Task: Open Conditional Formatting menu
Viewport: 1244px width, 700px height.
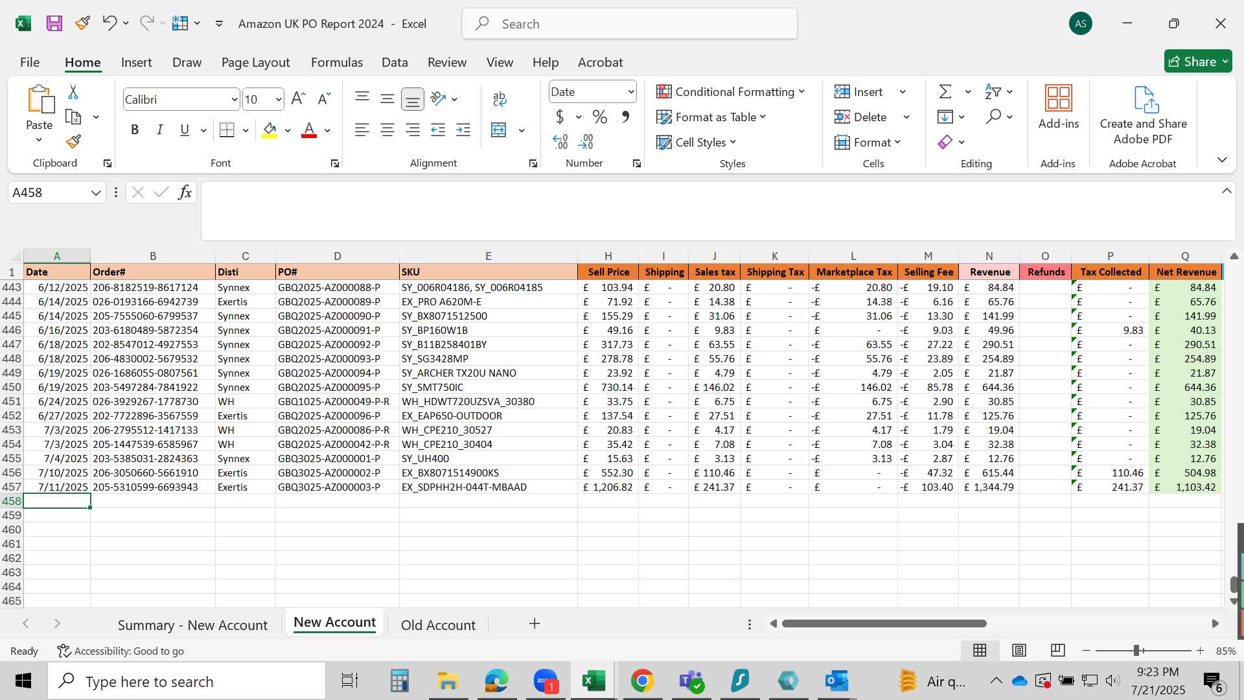Action: click(x=730, y=91)
